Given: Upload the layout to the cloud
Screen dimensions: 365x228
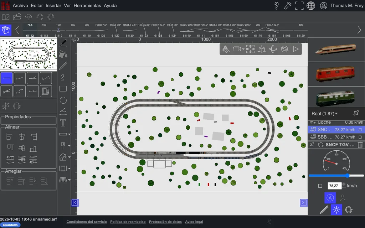Looking at the screenshot, I should coord(29,17).
